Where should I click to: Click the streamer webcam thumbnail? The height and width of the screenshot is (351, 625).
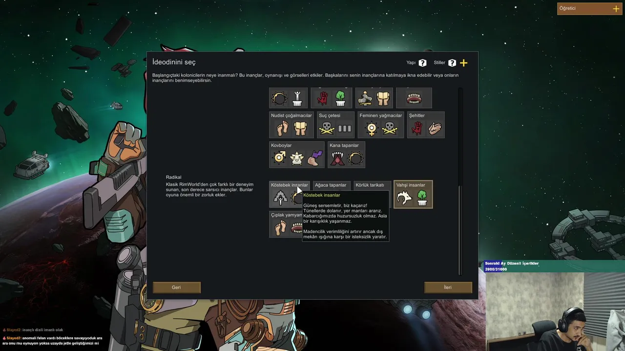tap(555, 312)
